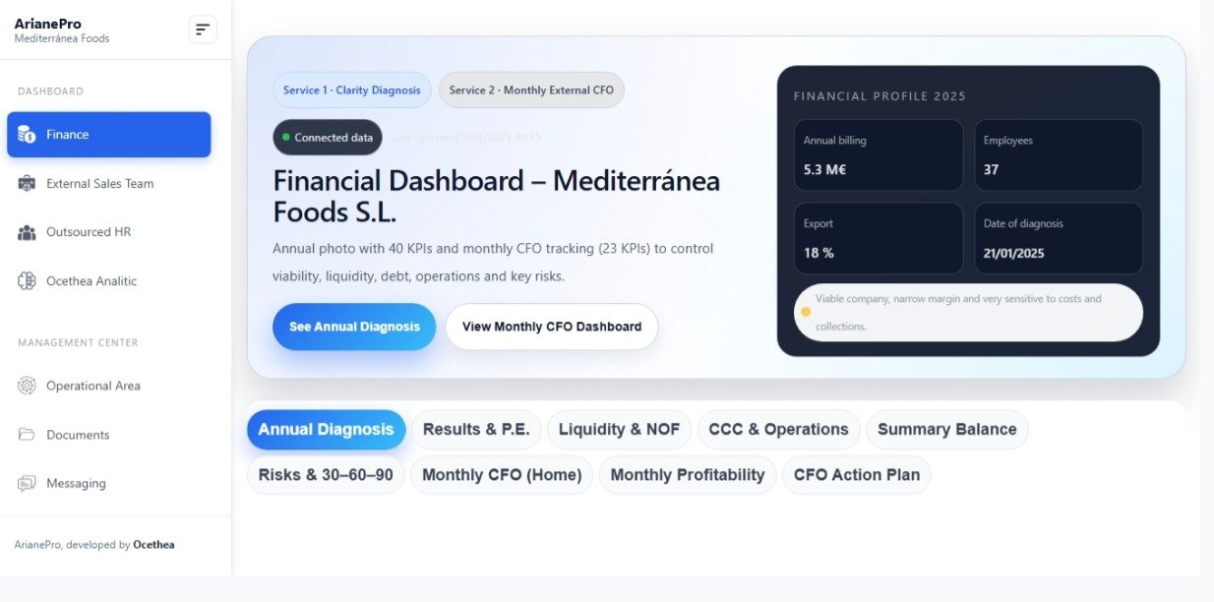Click the Messaging chat bubble icon

28,484
